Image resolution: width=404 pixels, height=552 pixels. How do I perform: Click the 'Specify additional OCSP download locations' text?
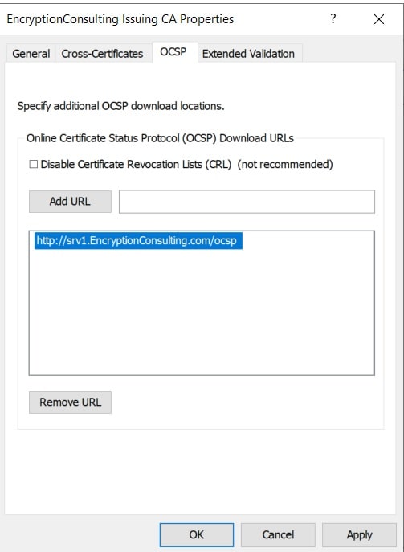click(120, 106)
